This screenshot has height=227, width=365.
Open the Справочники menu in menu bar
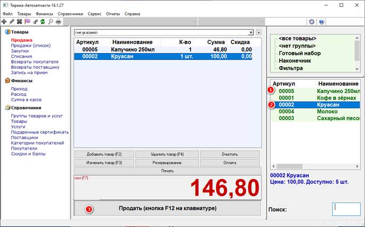tap(70, 14)
